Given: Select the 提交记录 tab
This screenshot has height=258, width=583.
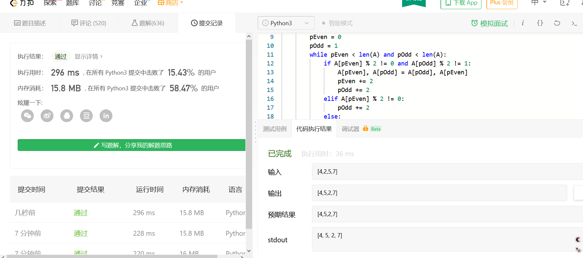Looking at the screenshot, I should click(207, 23).
